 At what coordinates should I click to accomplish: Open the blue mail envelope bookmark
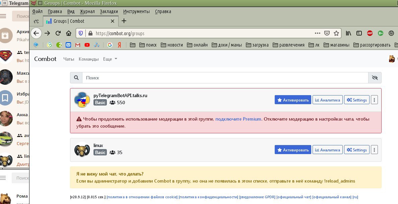point(68,45)
